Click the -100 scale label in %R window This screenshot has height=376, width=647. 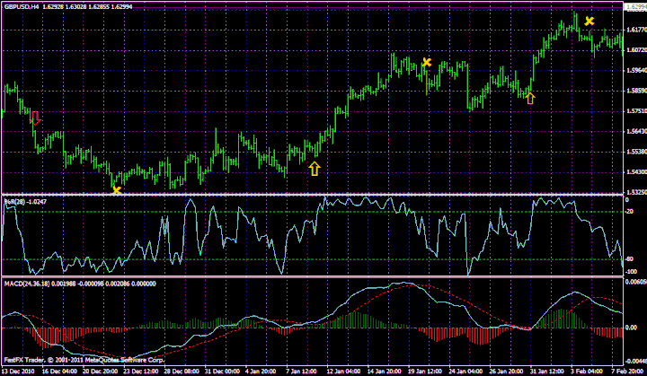[632, 272]
